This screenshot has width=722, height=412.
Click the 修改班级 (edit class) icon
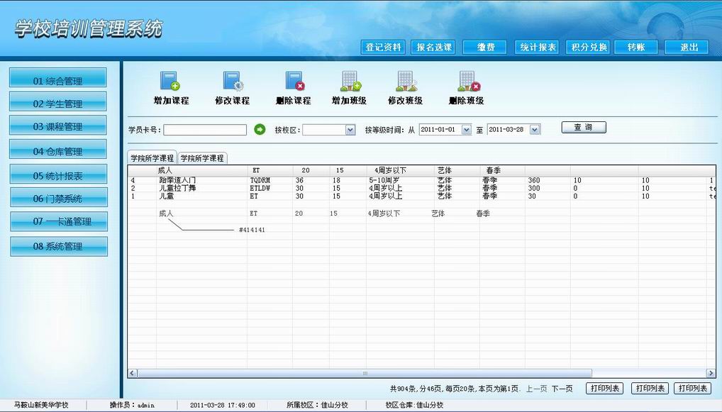[x=406, y=81]
